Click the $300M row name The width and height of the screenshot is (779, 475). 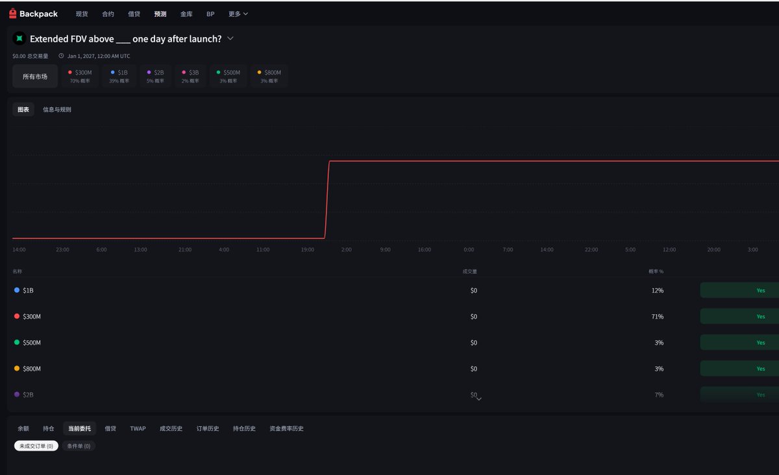click(32, 316)
